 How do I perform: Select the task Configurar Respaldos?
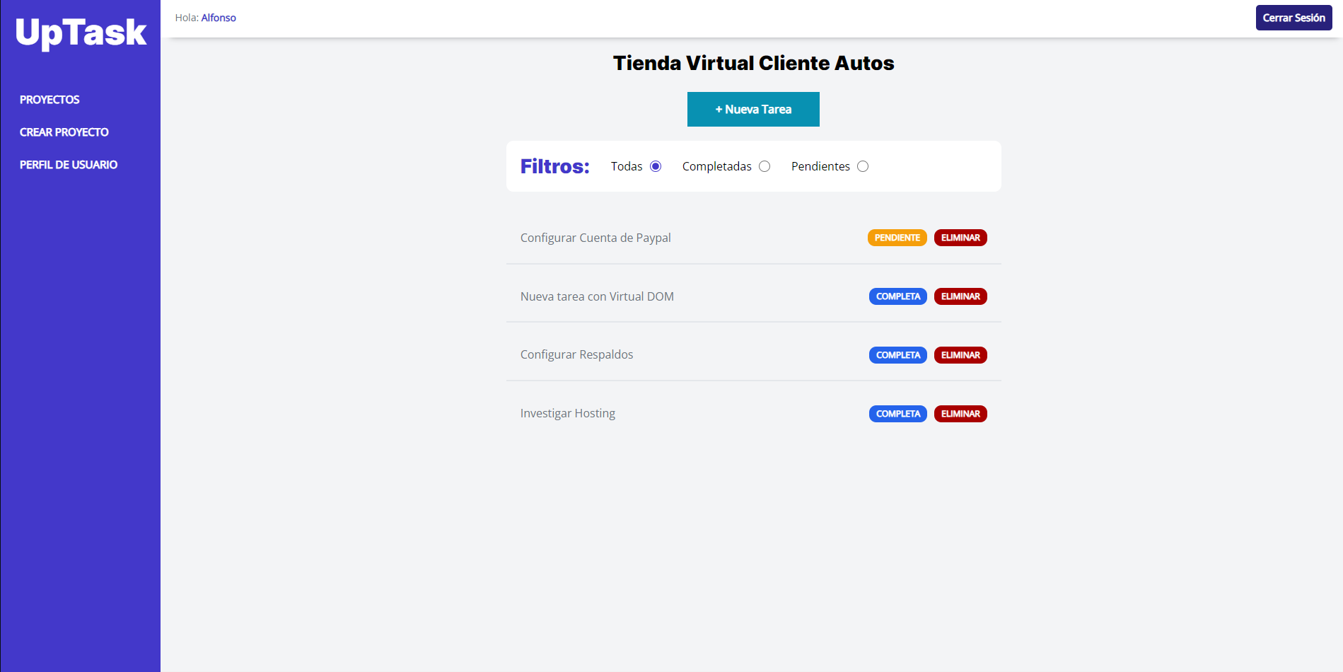(576, 354)
